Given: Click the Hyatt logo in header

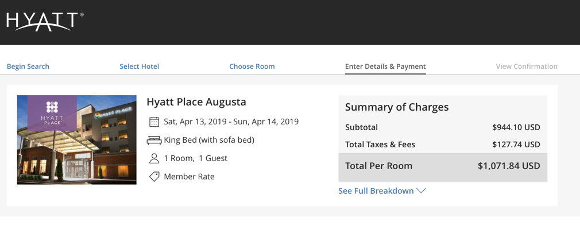Looking at the screenshot, I should pos(45,21).
